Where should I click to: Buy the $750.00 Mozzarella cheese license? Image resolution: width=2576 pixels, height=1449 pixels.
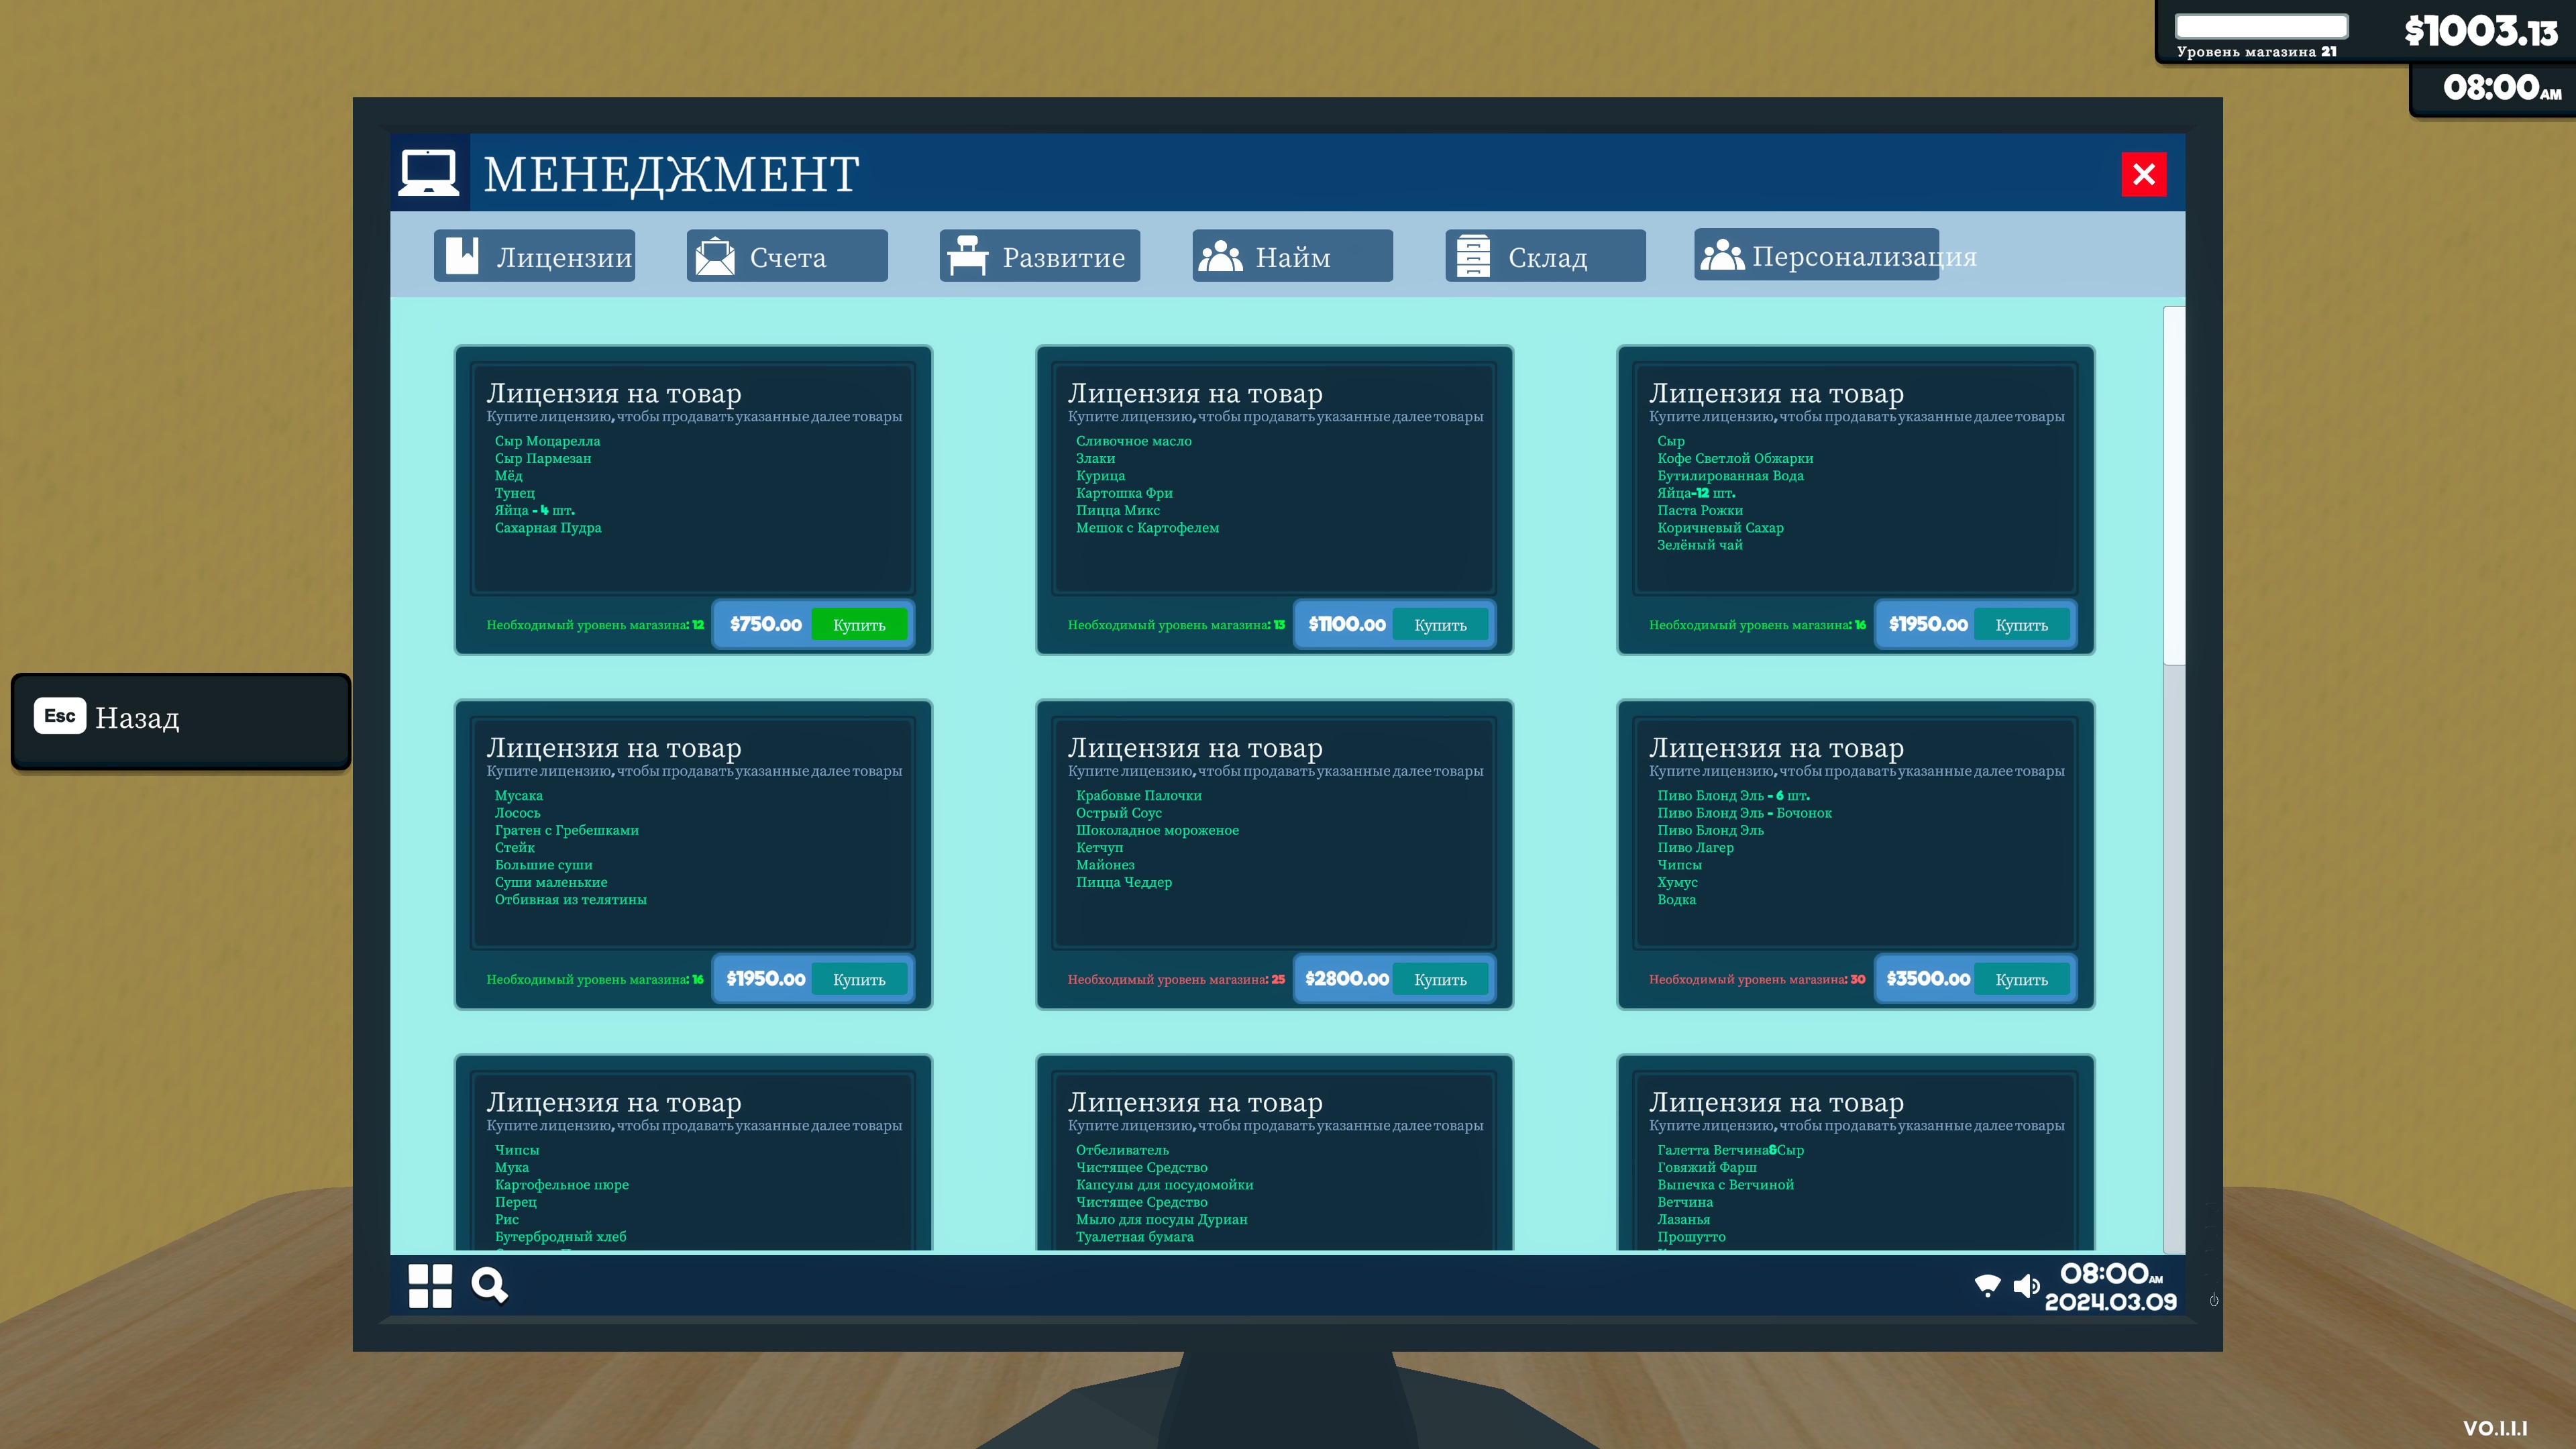859,625
